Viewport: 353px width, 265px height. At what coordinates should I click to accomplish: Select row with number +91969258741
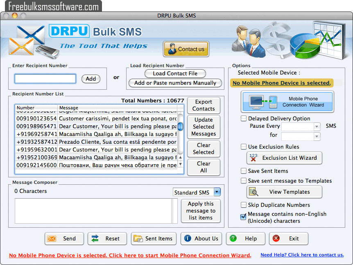tap(96, 134)
